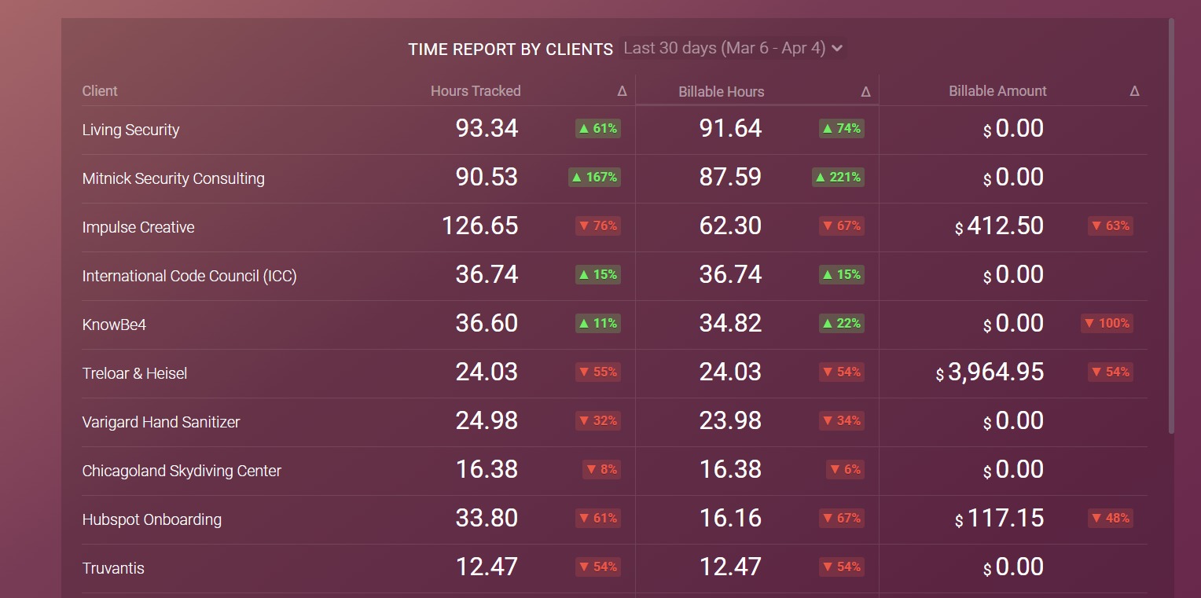
Task: Click the Time Report By Clients title
Action: [x=510, y=50]
